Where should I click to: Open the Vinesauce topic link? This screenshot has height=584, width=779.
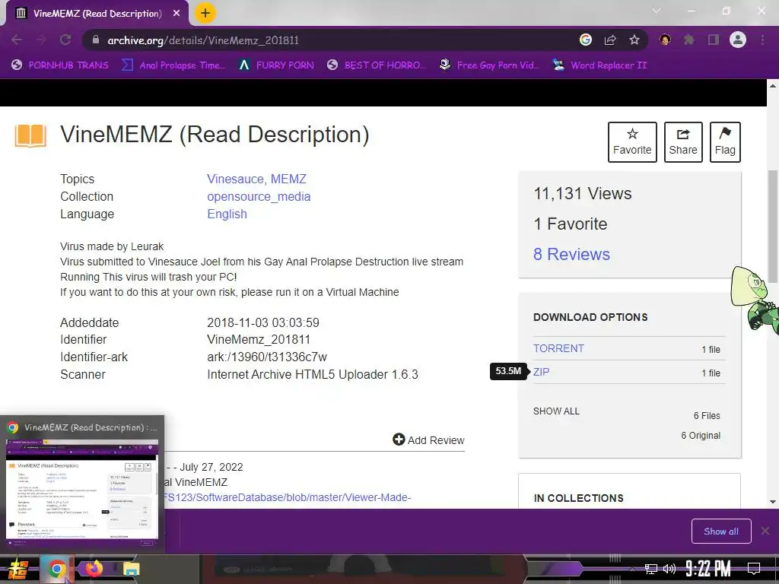click(236, 179)
